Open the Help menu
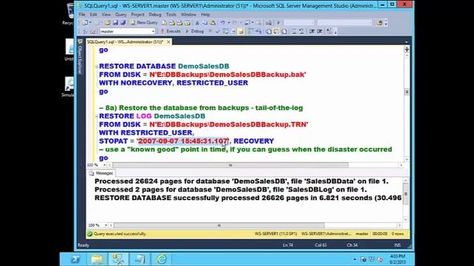 pyautogui.click(x=205, y=14)
